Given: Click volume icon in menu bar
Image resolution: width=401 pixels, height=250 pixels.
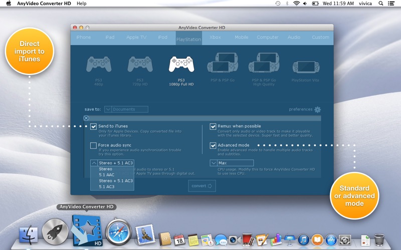Looking at the screenshot, I should 305,3.
